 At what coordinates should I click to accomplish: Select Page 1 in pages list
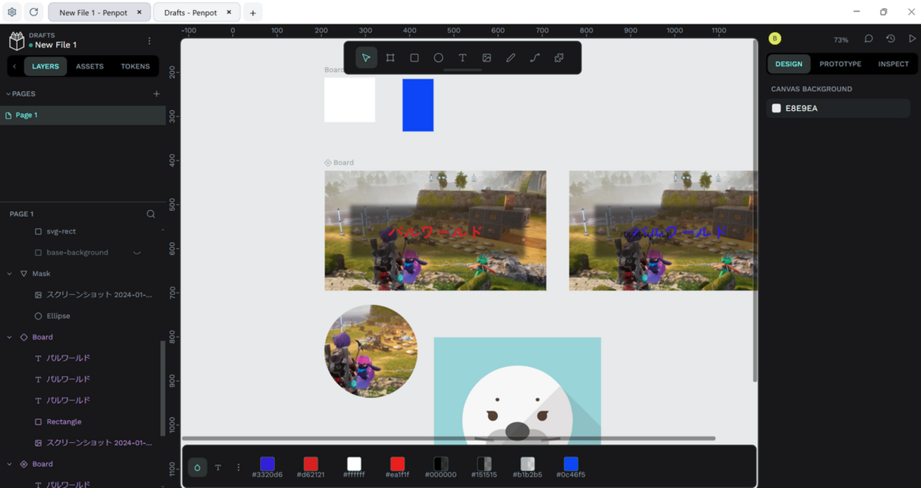click(x=83, y=115)
